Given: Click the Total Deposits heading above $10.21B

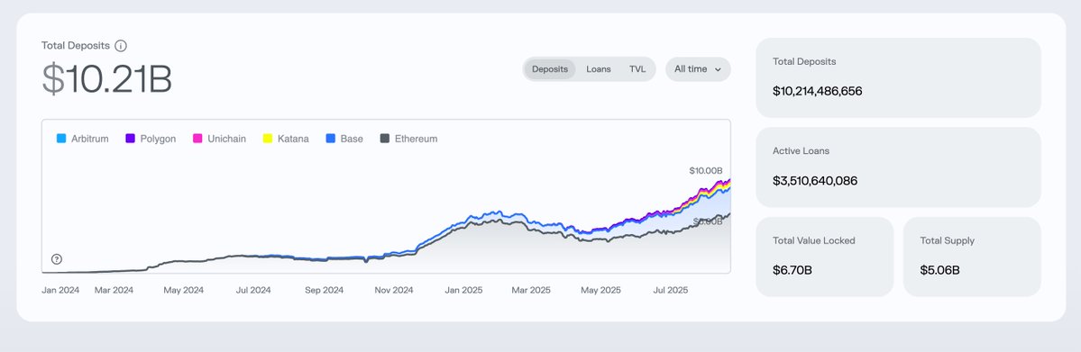Looking at the screenshot, I should click(75, 46).
